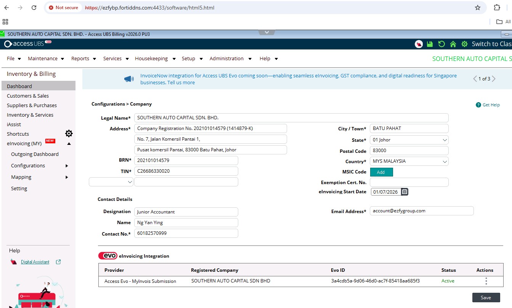
Task: Open the File menu
Action: click(x=14, y=59)
